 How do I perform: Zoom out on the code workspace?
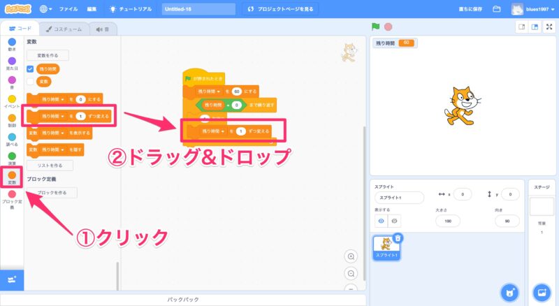pyautogui.click(x=351, y=272)
